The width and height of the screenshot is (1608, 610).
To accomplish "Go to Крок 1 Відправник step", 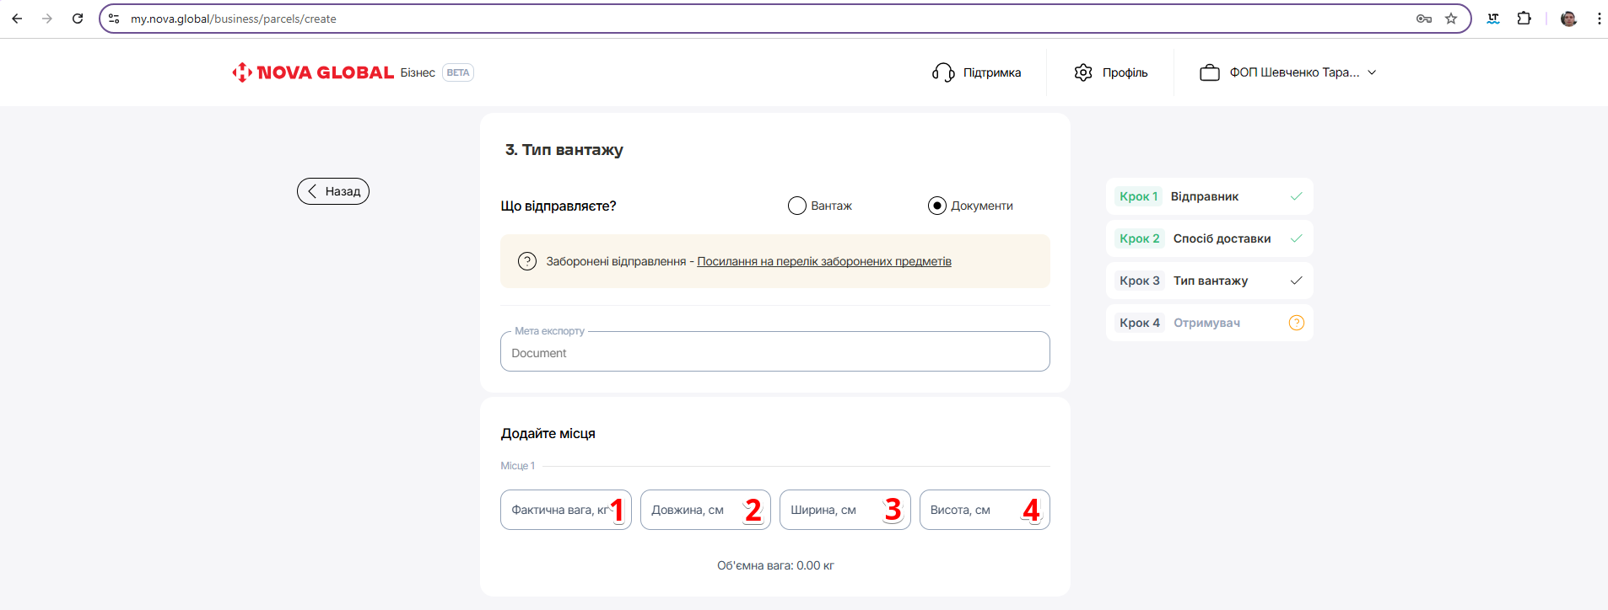I will (1209, 196).
